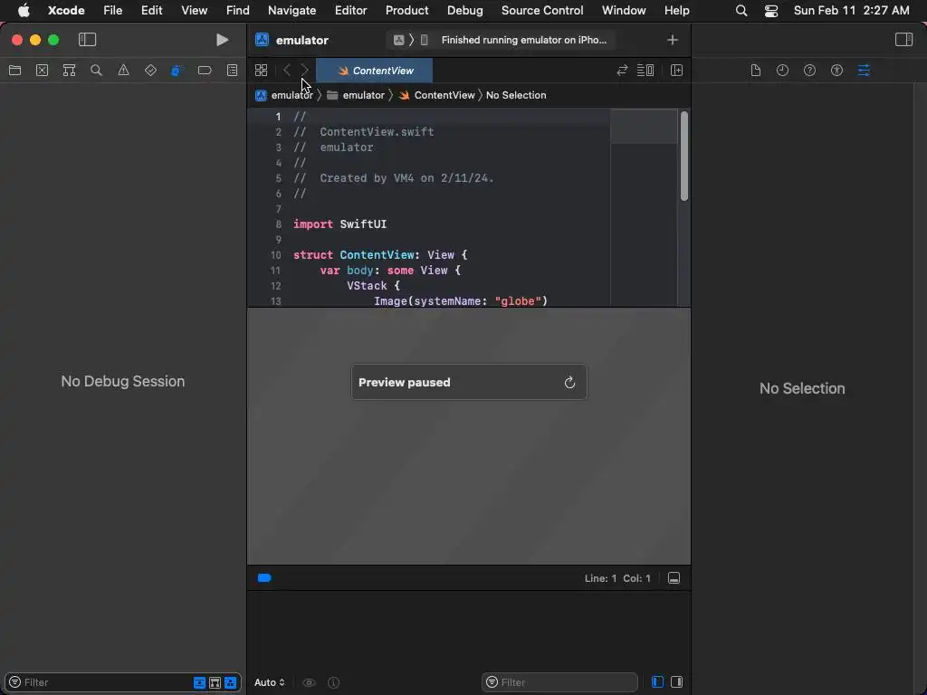The image size is (927, 695).
Task: Show the History inspector clock icon
Action: pyautogui.click(x=783, y=71)
